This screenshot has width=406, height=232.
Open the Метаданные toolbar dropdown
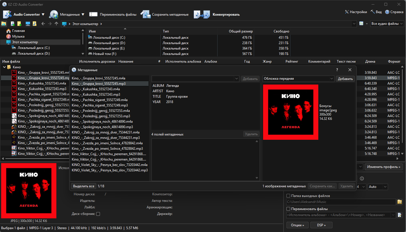pyautogui.click(x=67, y=15)
